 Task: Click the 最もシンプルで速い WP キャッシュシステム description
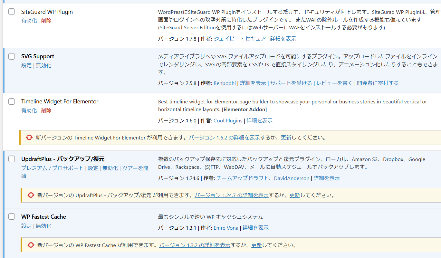(x=211, y=217)
